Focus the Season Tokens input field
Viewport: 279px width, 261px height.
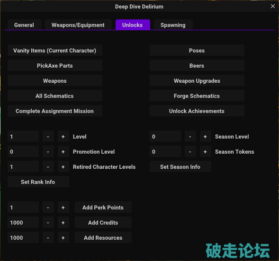pos(165,151)
